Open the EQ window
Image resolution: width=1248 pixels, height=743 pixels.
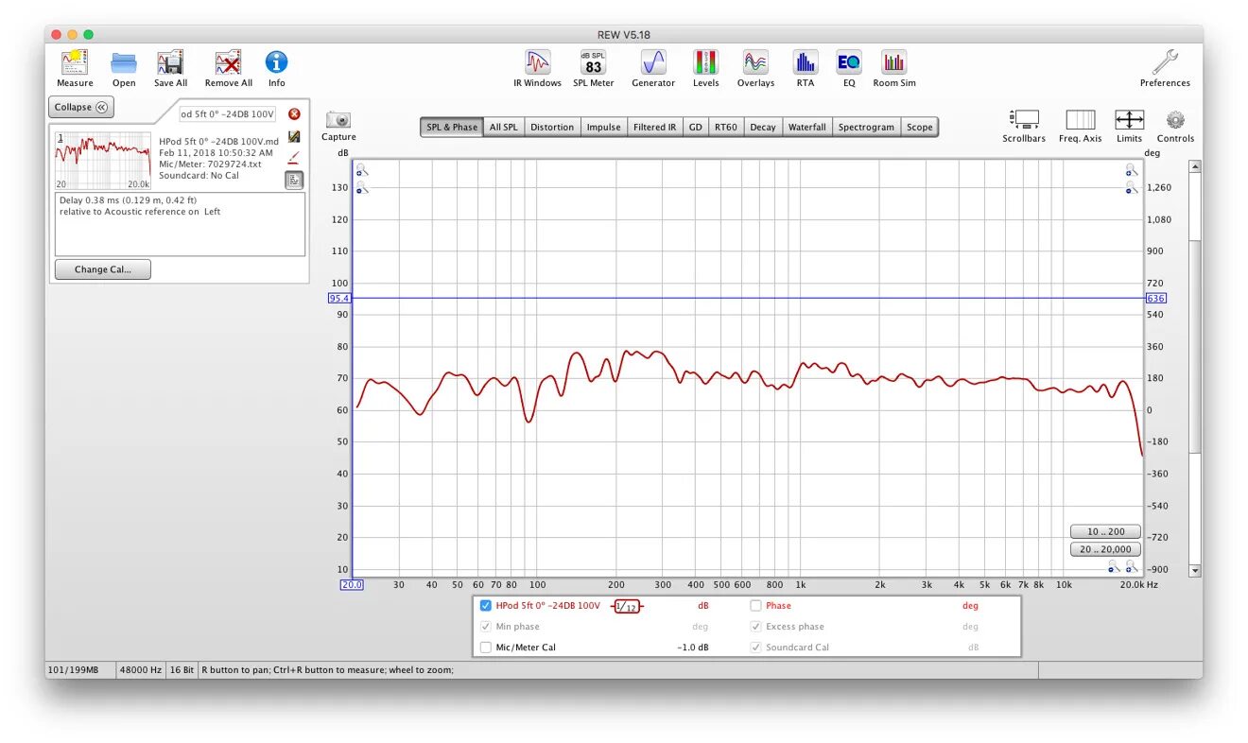[849, 69]
